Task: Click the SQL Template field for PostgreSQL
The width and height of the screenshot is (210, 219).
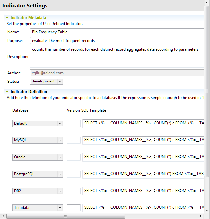Action: [x=143, y=174]
